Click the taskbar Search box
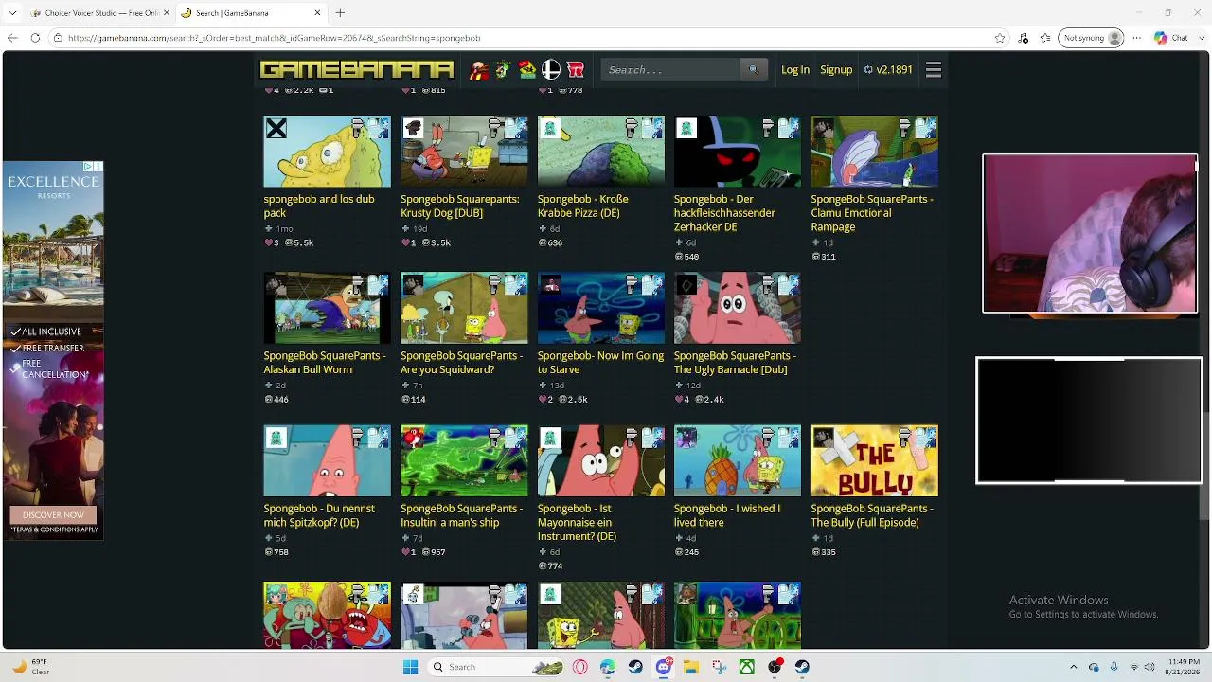Image resolution: width=1212 pixels, height=682 pixels. click(x=496, y=667)
